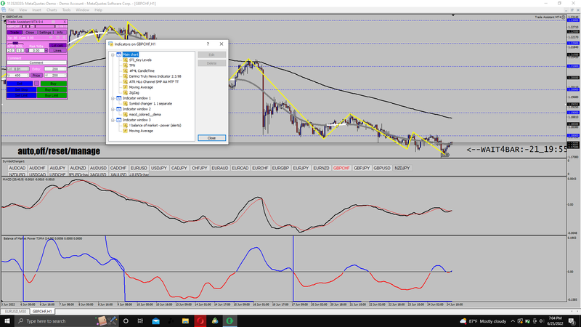581x327 pixels.
Task: Open Settings tab in Trade Assistant panel
Action: coord(44,33)
